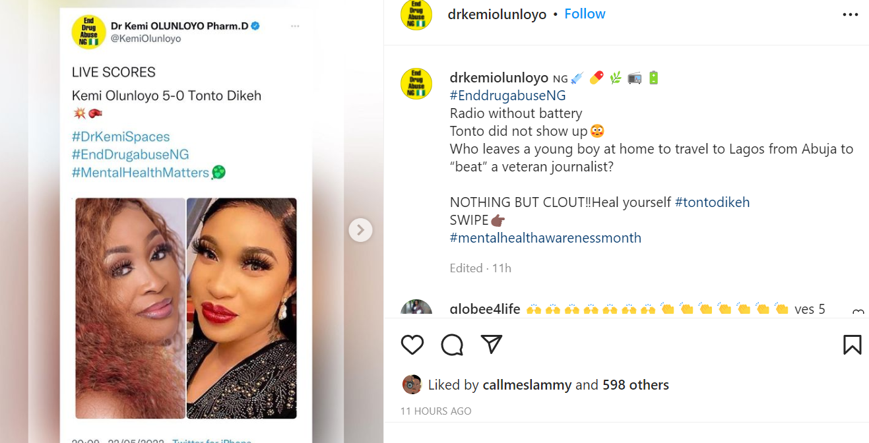Open the three-dot more options menu
This screenshot has width=869, height=443.
tap(851, 15)
